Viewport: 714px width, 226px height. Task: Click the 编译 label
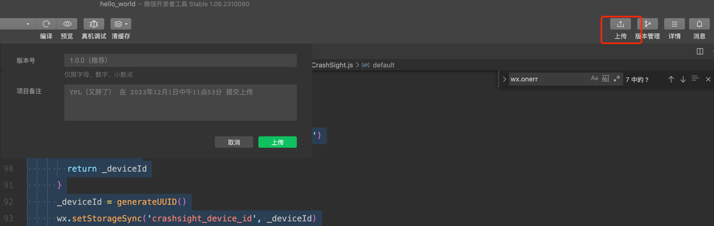coord(46,36)
